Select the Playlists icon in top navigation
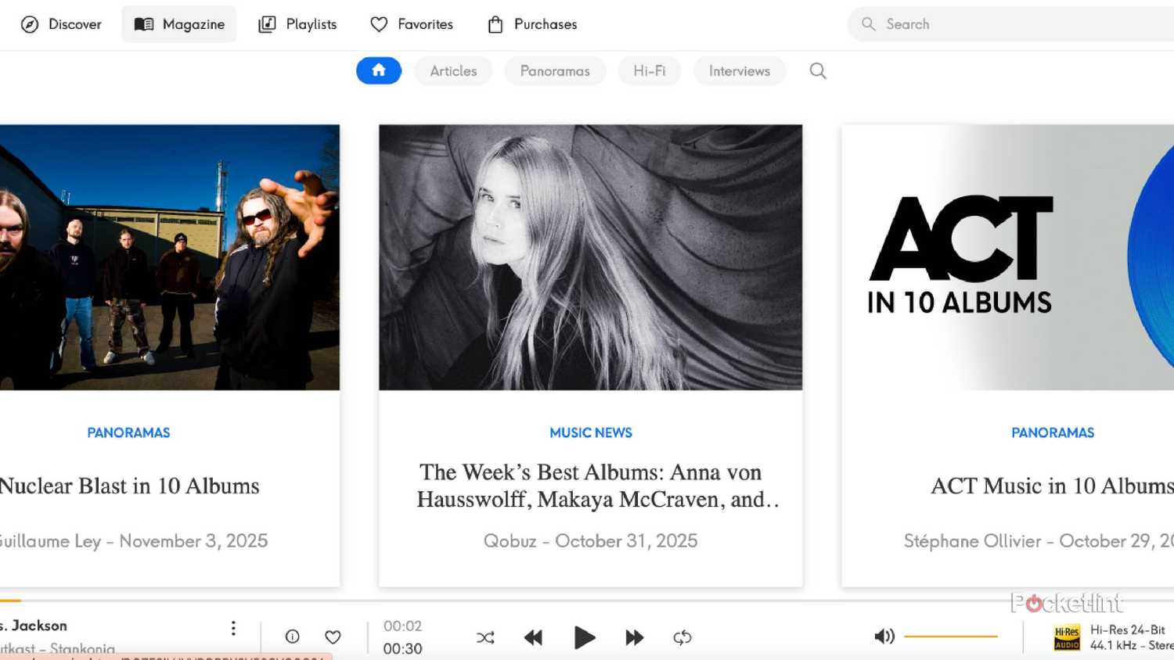1174x660 pixels. (x=267, y=24)
